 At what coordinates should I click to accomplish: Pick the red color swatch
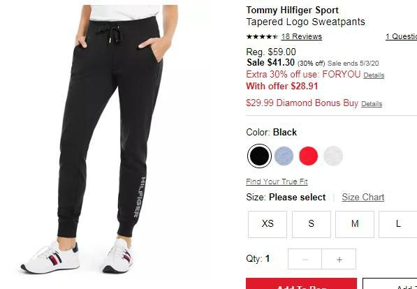[x=309, y=156]
